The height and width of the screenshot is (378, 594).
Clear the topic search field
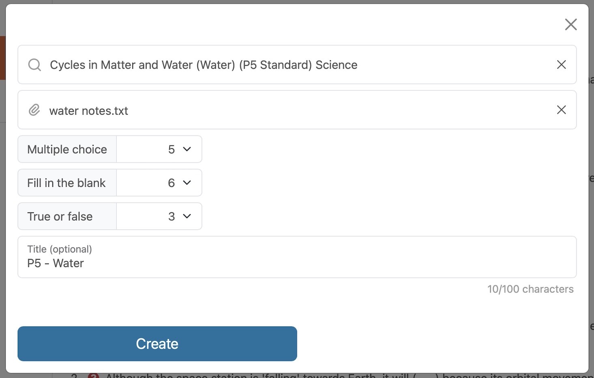point(561,65)
